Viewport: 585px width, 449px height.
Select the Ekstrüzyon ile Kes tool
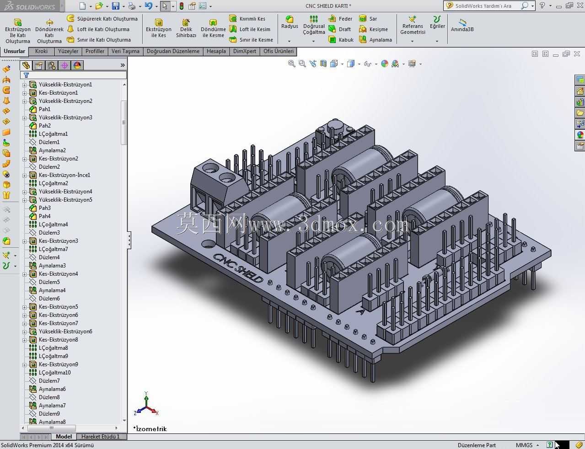pyautogui.click(x=158, y=28)
